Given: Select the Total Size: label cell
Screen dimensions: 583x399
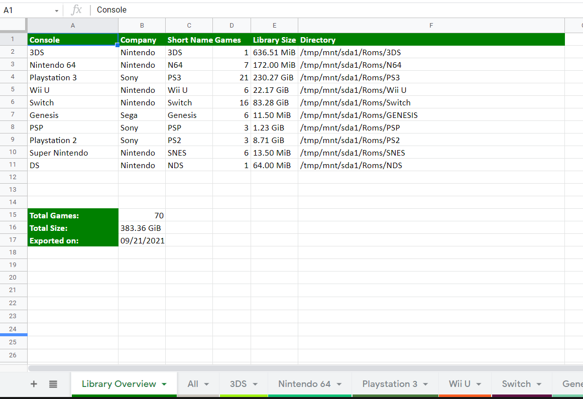Looking at the screenshot, I should pos(73,228).
